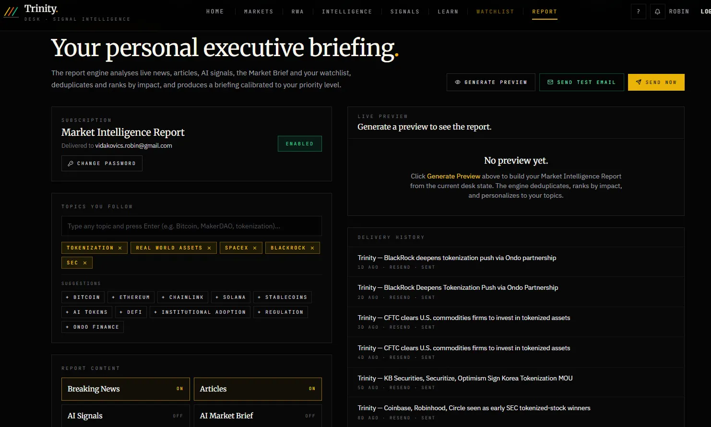Resend the CFTC briefing from 4D ago
This screenshot has height=427, width=711.
(400, 357)
